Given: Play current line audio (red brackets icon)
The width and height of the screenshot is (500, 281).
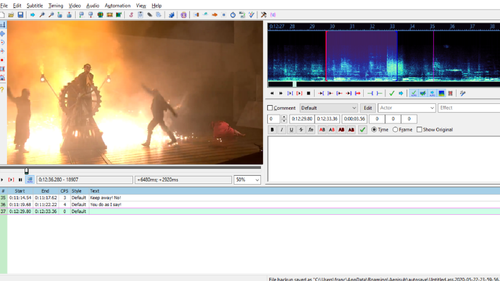Looking at the screenshot, I should coord(299,93).
